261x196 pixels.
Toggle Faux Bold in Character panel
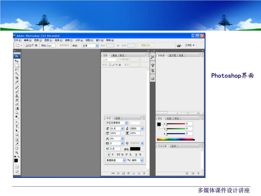coord(109,155)
